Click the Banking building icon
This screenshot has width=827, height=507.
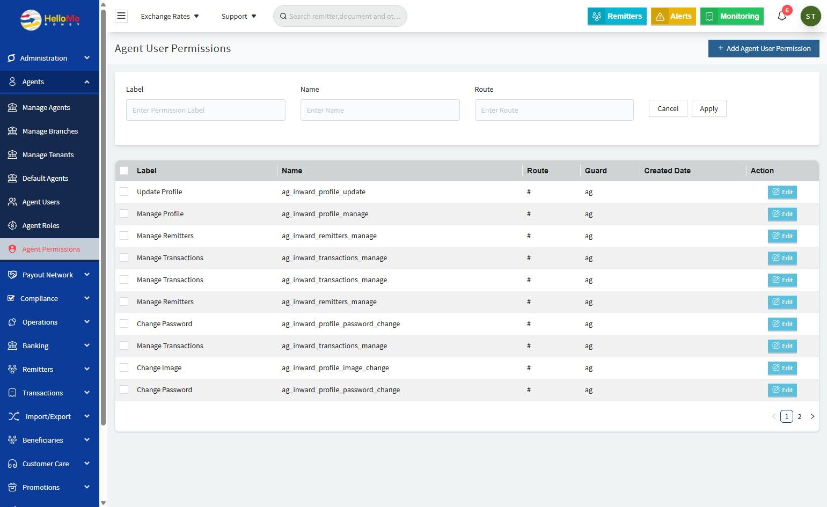coord(12,346)
